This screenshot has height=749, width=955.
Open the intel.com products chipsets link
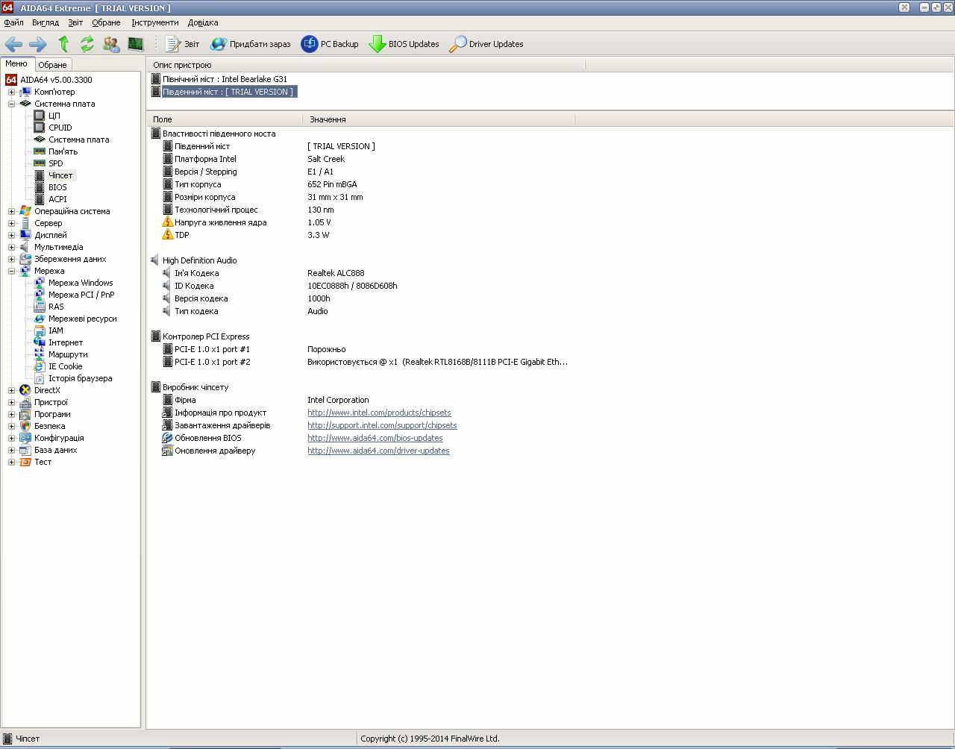point(379,413)
